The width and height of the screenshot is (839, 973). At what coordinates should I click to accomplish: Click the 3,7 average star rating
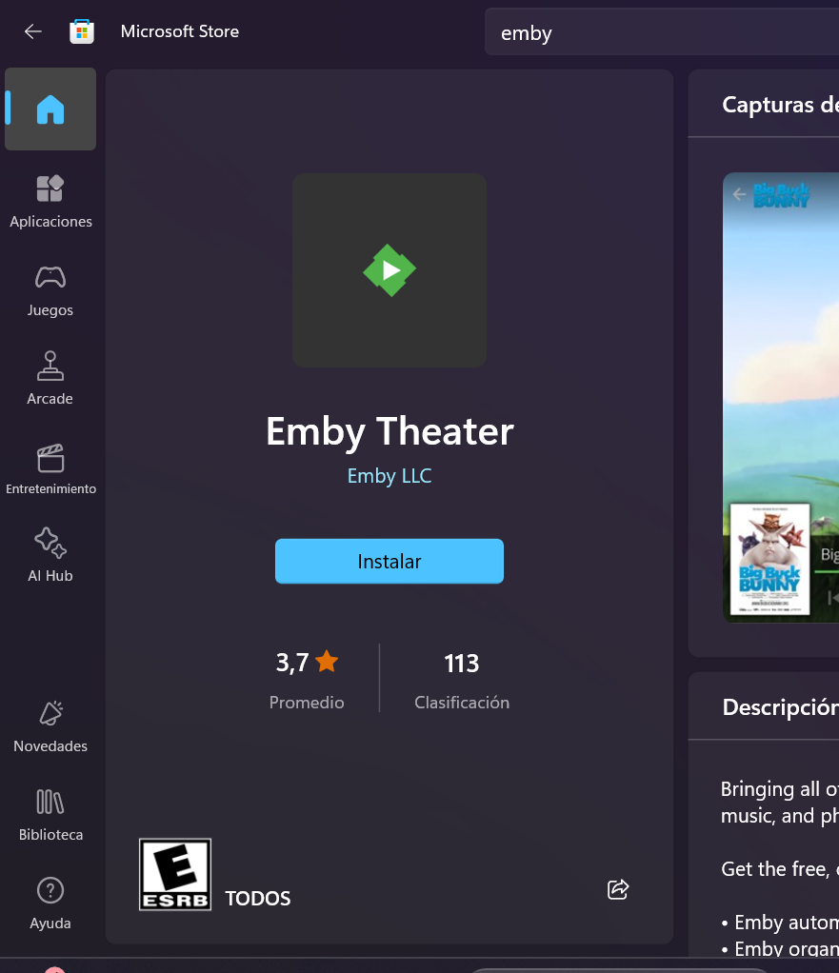pos(307,663)
